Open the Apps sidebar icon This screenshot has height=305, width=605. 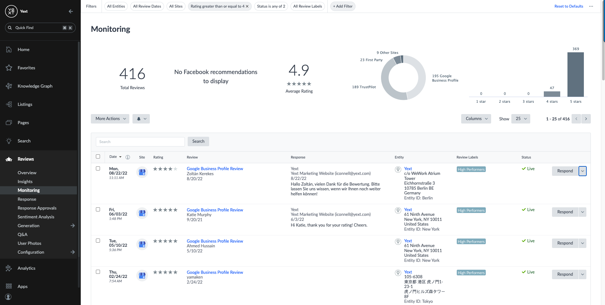9,286
